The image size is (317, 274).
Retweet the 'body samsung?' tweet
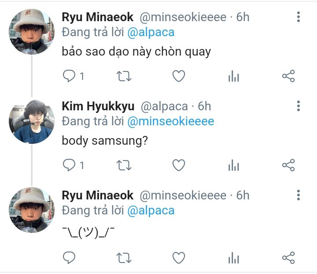click(x=124, y=165)
